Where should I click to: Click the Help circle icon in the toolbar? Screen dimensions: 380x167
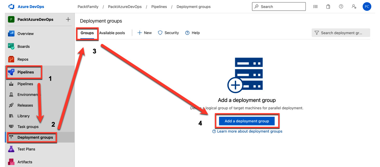(187, 33)
